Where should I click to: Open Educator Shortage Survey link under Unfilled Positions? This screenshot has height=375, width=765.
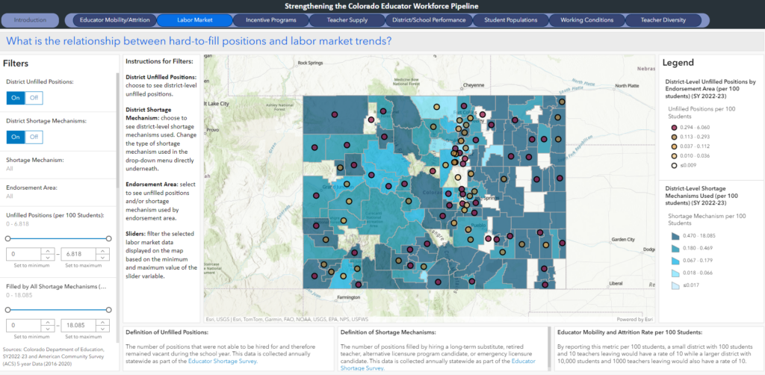[x=224, y=361]
